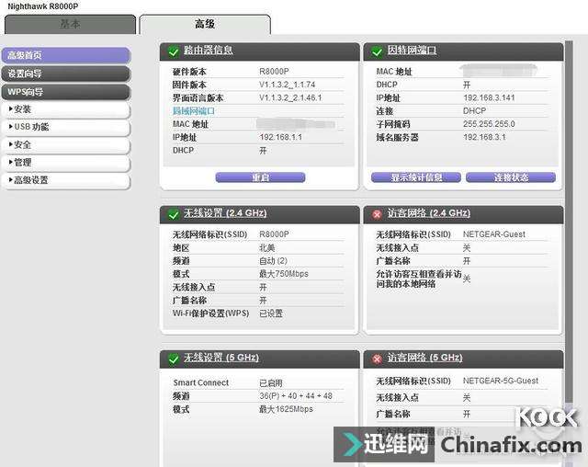Click the channel value 自动 (2)
588x467 pixels.
[274, 261]
